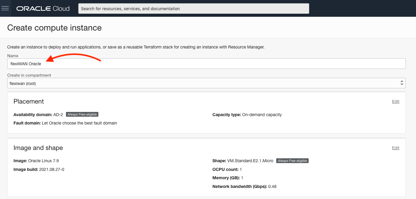
Task: Click Edit in the Image and shape section
Action: click(395, 148)
